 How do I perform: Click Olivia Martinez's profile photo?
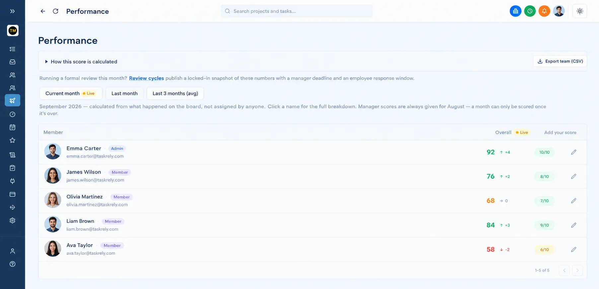(x=53, y=200)
